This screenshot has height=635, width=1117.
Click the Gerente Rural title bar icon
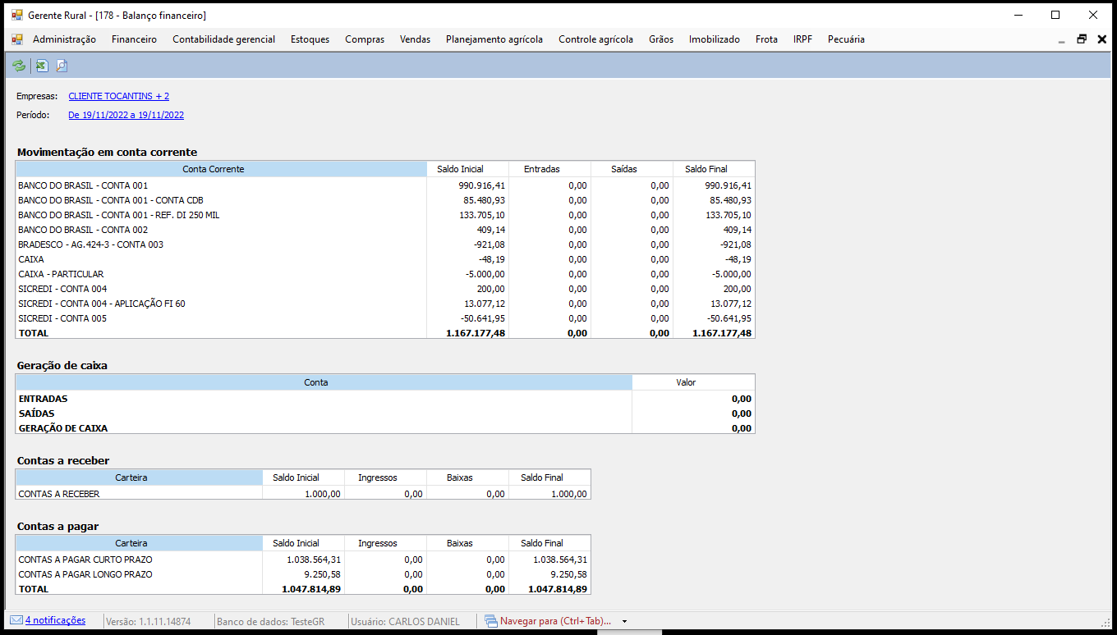pyautogui.click(x=17, y=15)
